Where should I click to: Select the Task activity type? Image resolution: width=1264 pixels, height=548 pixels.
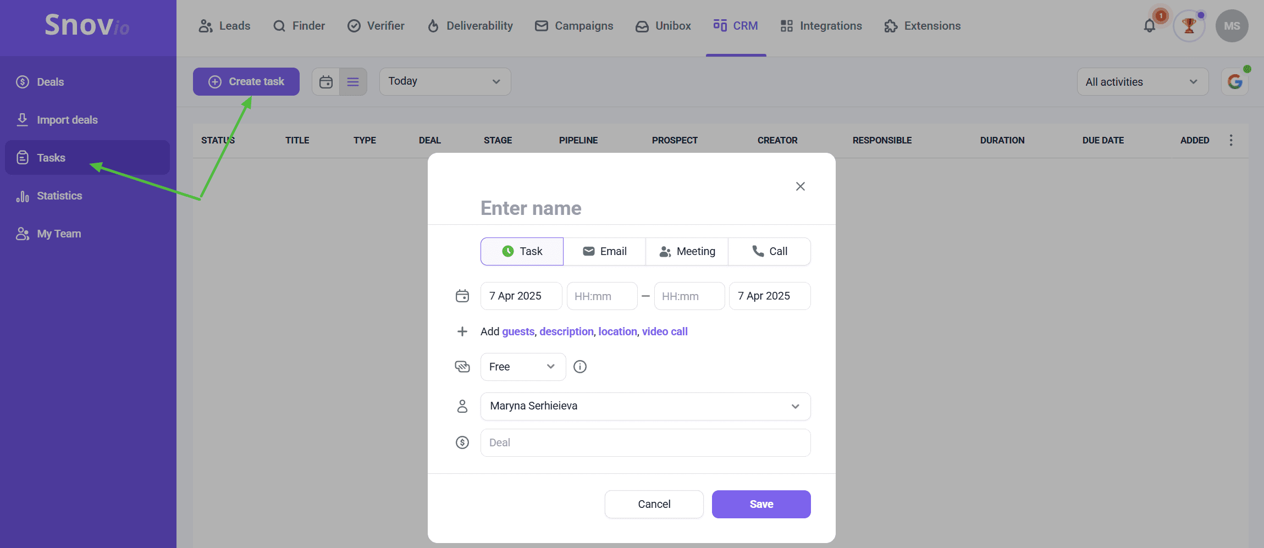pyautogui.click(x=522, y=251)
